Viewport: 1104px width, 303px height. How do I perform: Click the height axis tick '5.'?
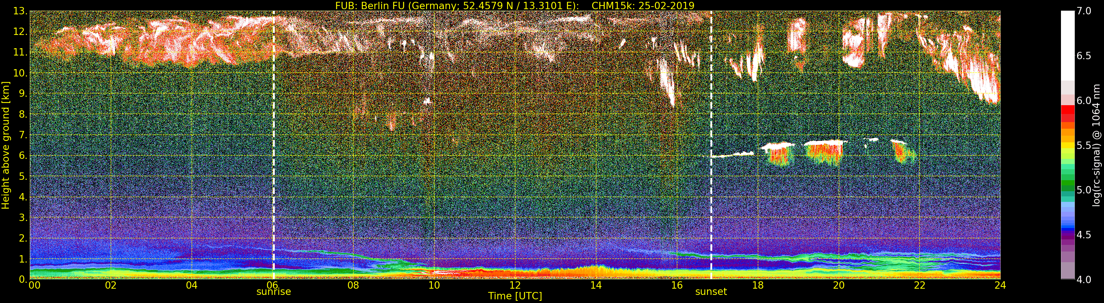pos(23,176)
